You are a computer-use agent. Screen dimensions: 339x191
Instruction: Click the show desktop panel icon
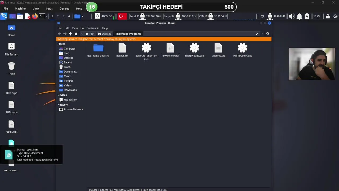(x=12, y=16)
